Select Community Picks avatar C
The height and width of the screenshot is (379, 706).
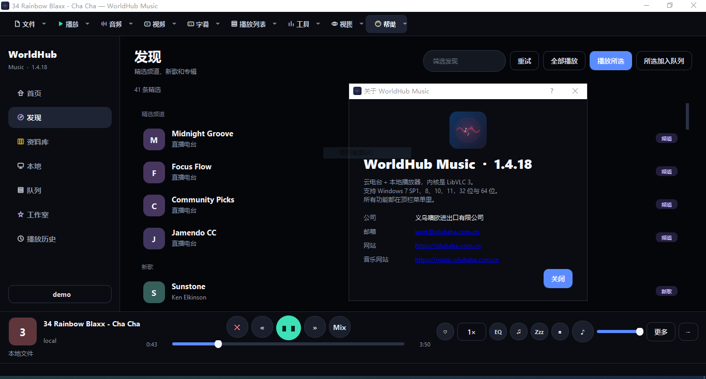154,206
